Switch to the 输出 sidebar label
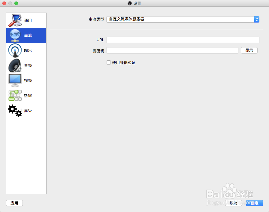 [x=28, y=51]
